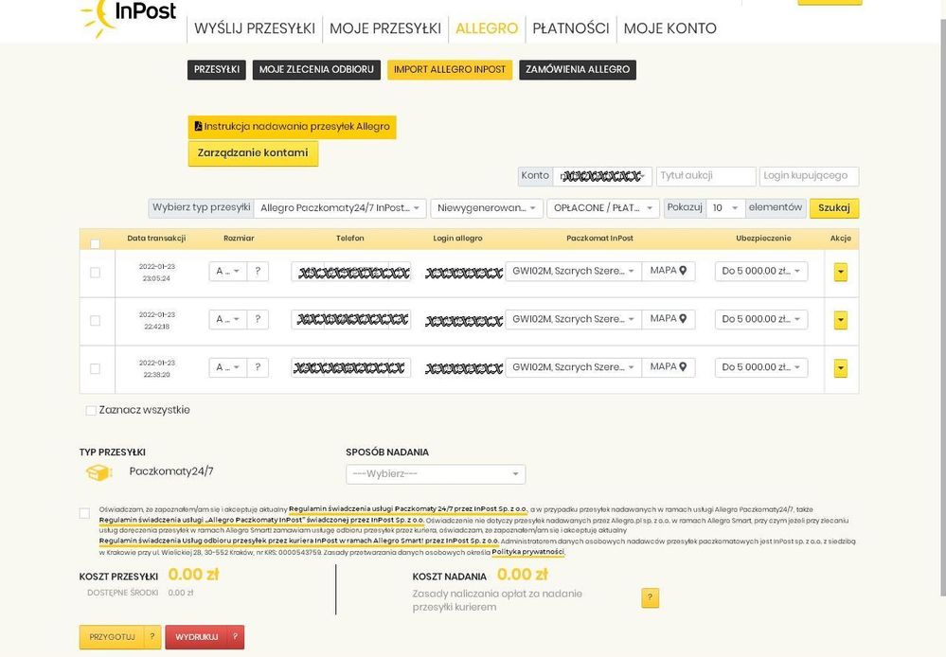This screenshot has width=946, height=657.
Task: Open yellow actions arrow for third row
Action: [x=840, y=368]
